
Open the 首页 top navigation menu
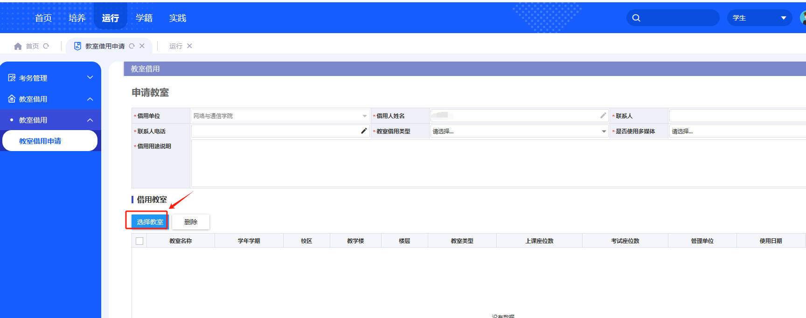(43, 18)
